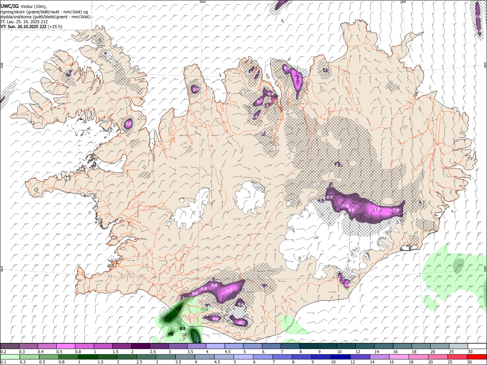Click the "(+25 h)" forecast offset
Image resolution: width=487 pixels, height=365 pixels.
pyautogui.click(x=55, y=27)
